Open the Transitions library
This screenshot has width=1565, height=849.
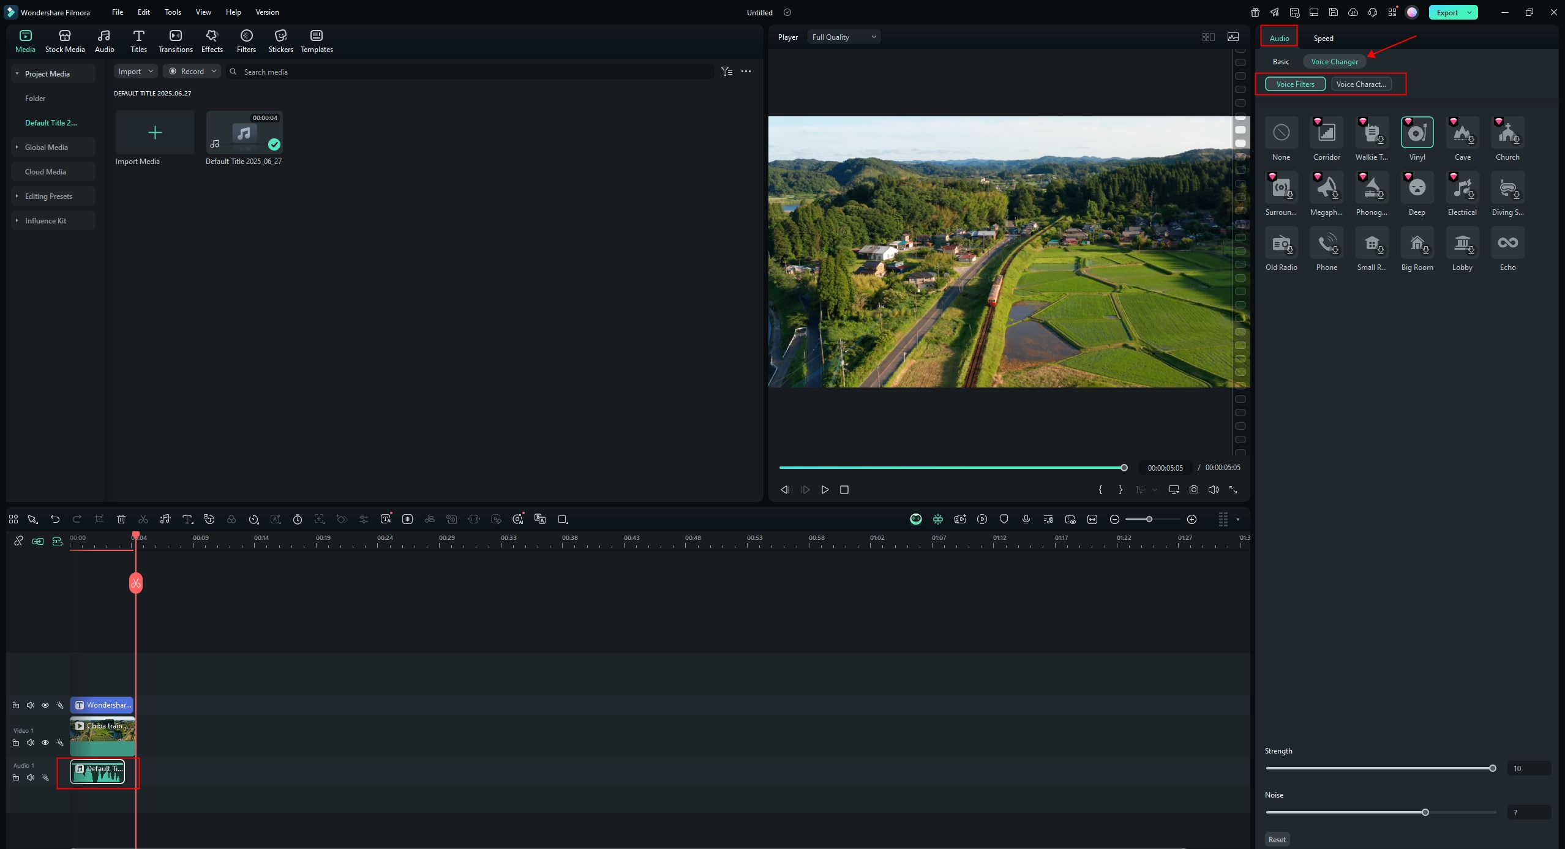click(x=175, y=41)
